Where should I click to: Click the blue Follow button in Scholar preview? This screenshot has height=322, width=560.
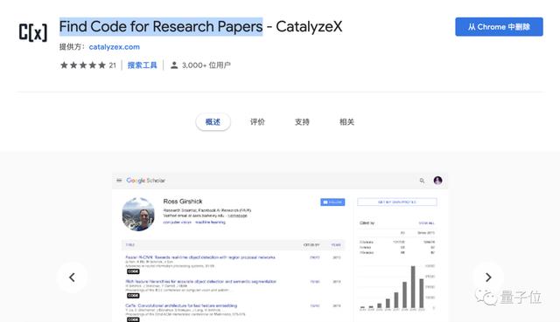click(x=332, y=202)
